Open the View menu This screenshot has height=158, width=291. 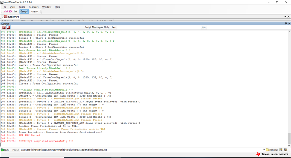12,7
